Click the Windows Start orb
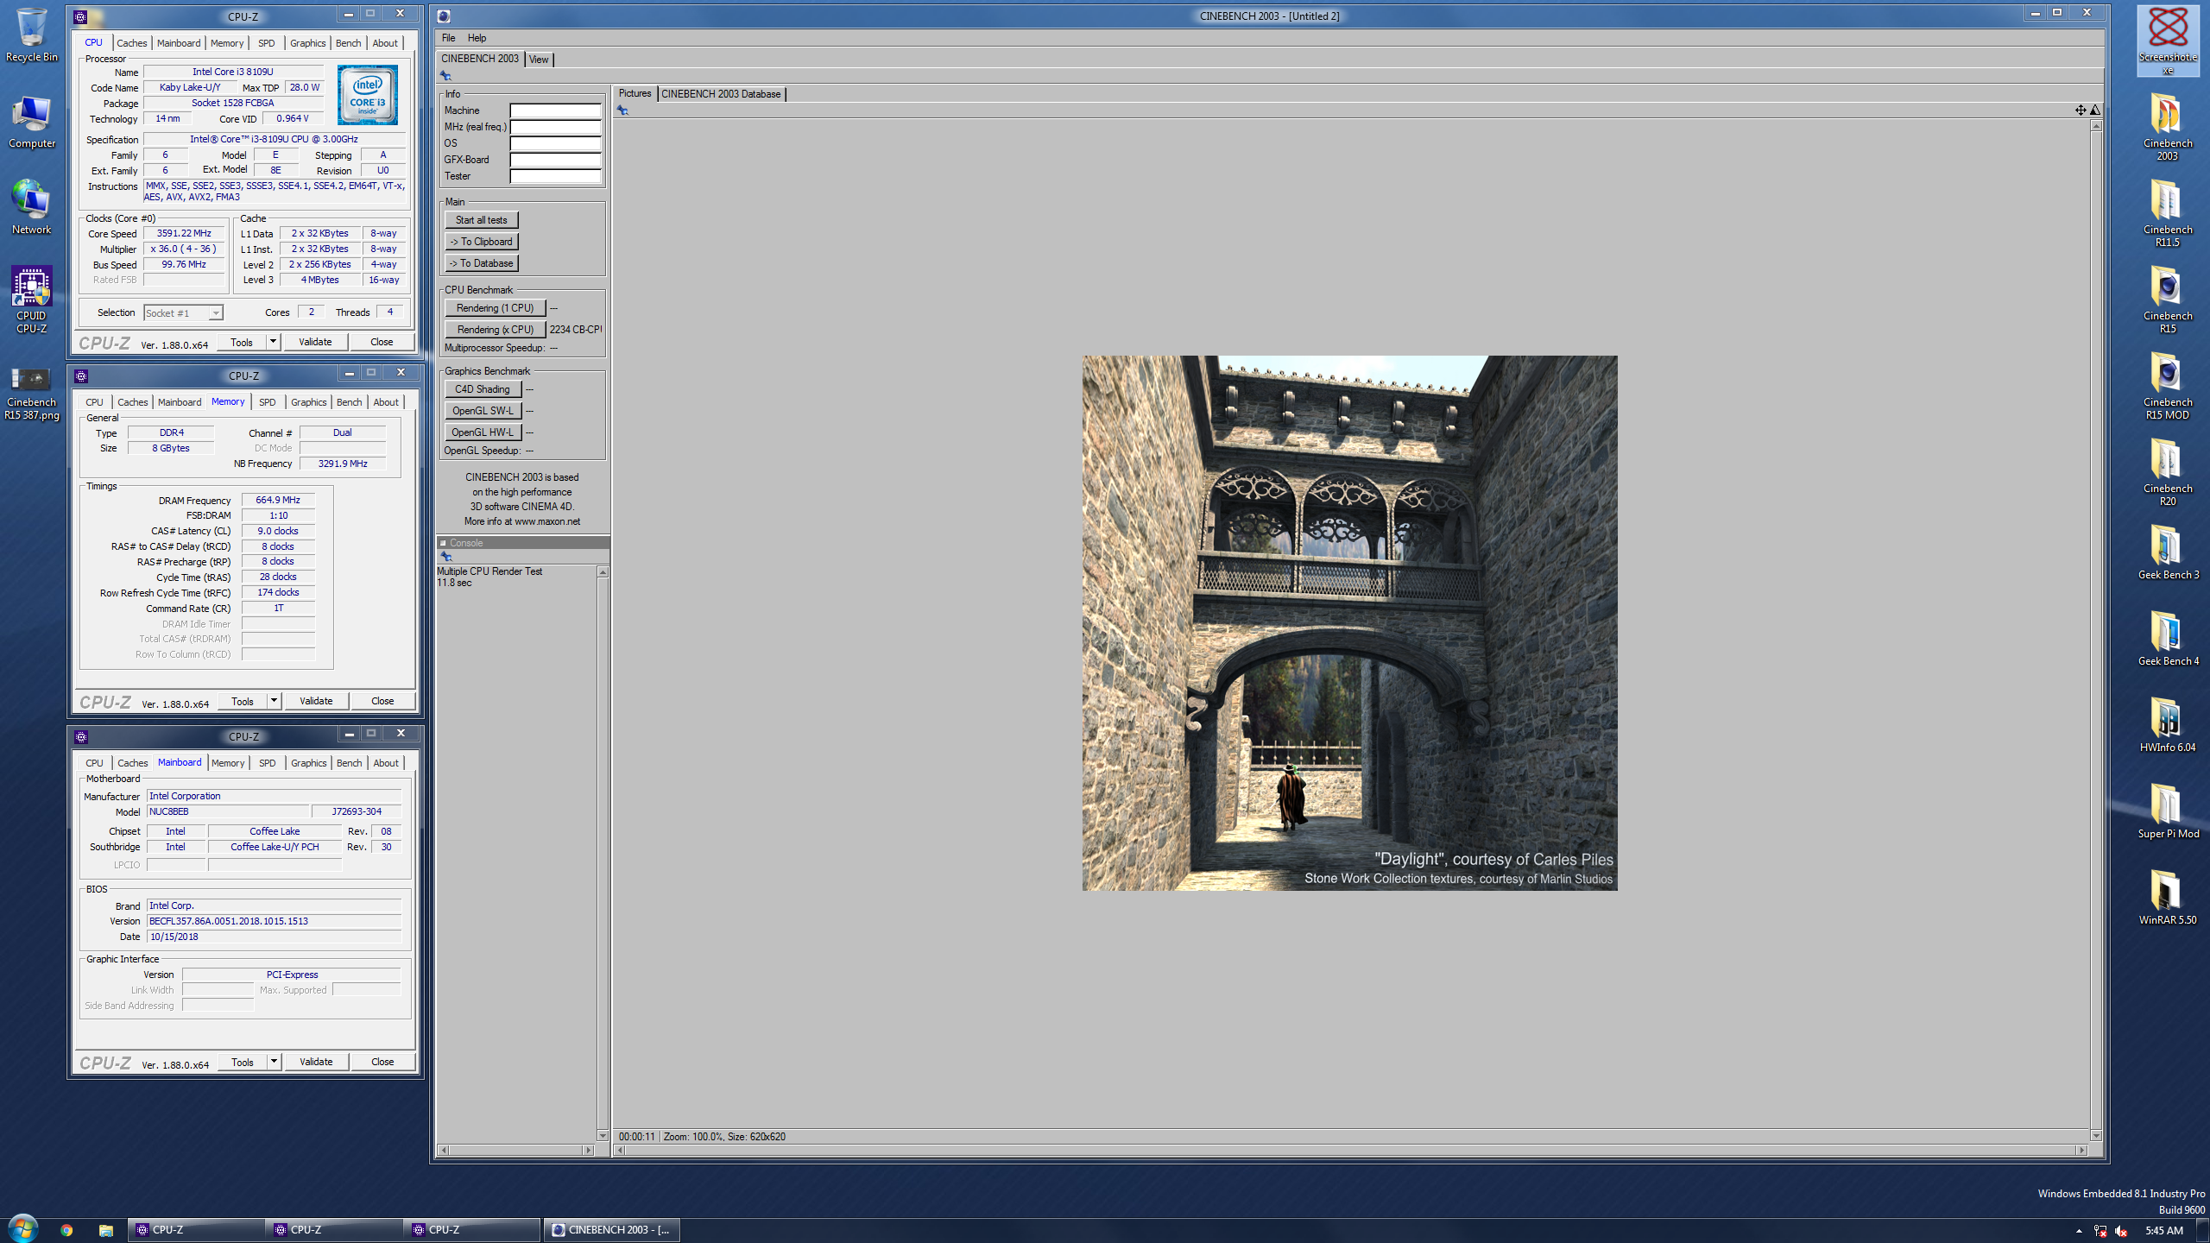This screenshot has height=1243, width=2210. [23, 1229]
